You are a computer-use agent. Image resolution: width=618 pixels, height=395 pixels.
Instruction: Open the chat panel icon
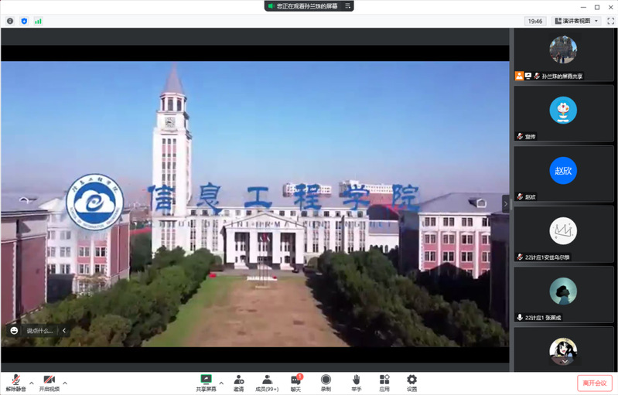click(x=295, y=380)
